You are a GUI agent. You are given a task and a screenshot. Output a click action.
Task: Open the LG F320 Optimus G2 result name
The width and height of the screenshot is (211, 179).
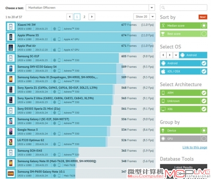[x=31, y=140]
